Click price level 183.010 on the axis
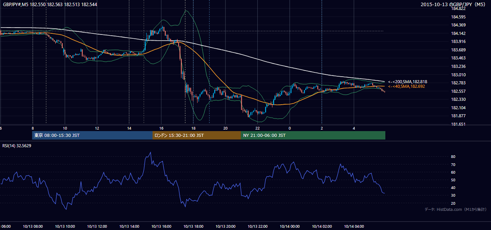This screenshot has width=491, height=230. point(458,75)
